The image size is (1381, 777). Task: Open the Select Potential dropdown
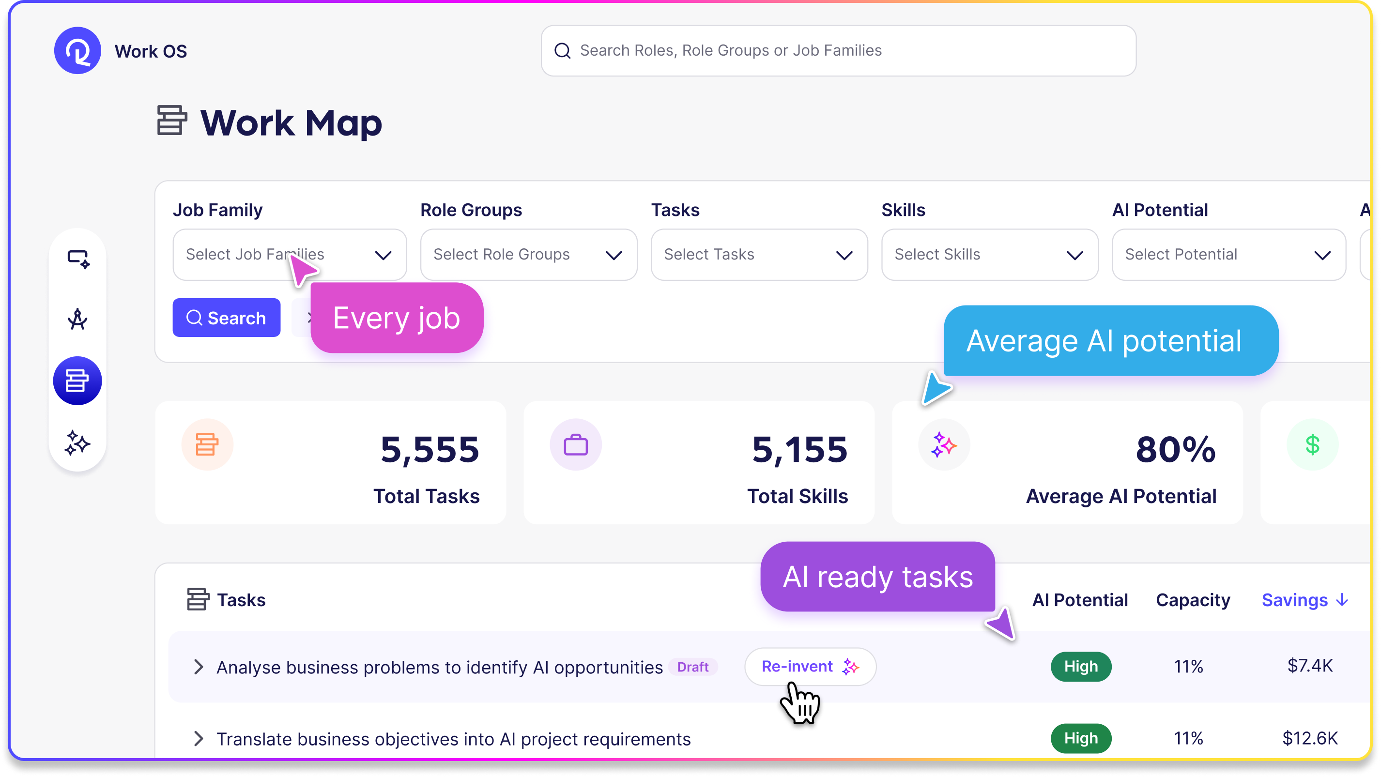(1229, 255)
